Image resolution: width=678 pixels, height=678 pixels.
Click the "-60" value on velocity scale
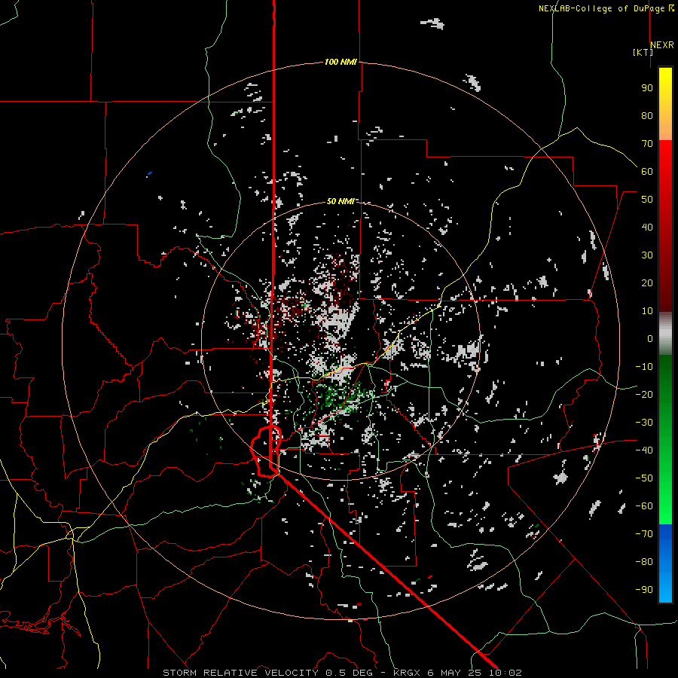(644, 506)
